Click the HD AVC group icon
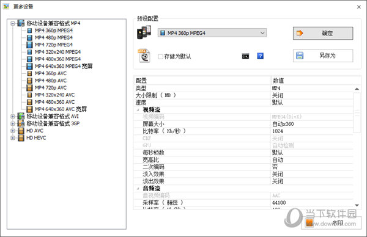The image size is (367, 237). tap(21, 131)
